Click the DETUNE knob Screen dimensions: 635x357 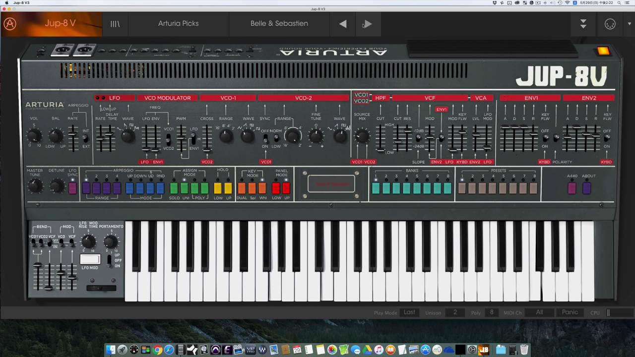pyautogui.click(x=57, y=186)
